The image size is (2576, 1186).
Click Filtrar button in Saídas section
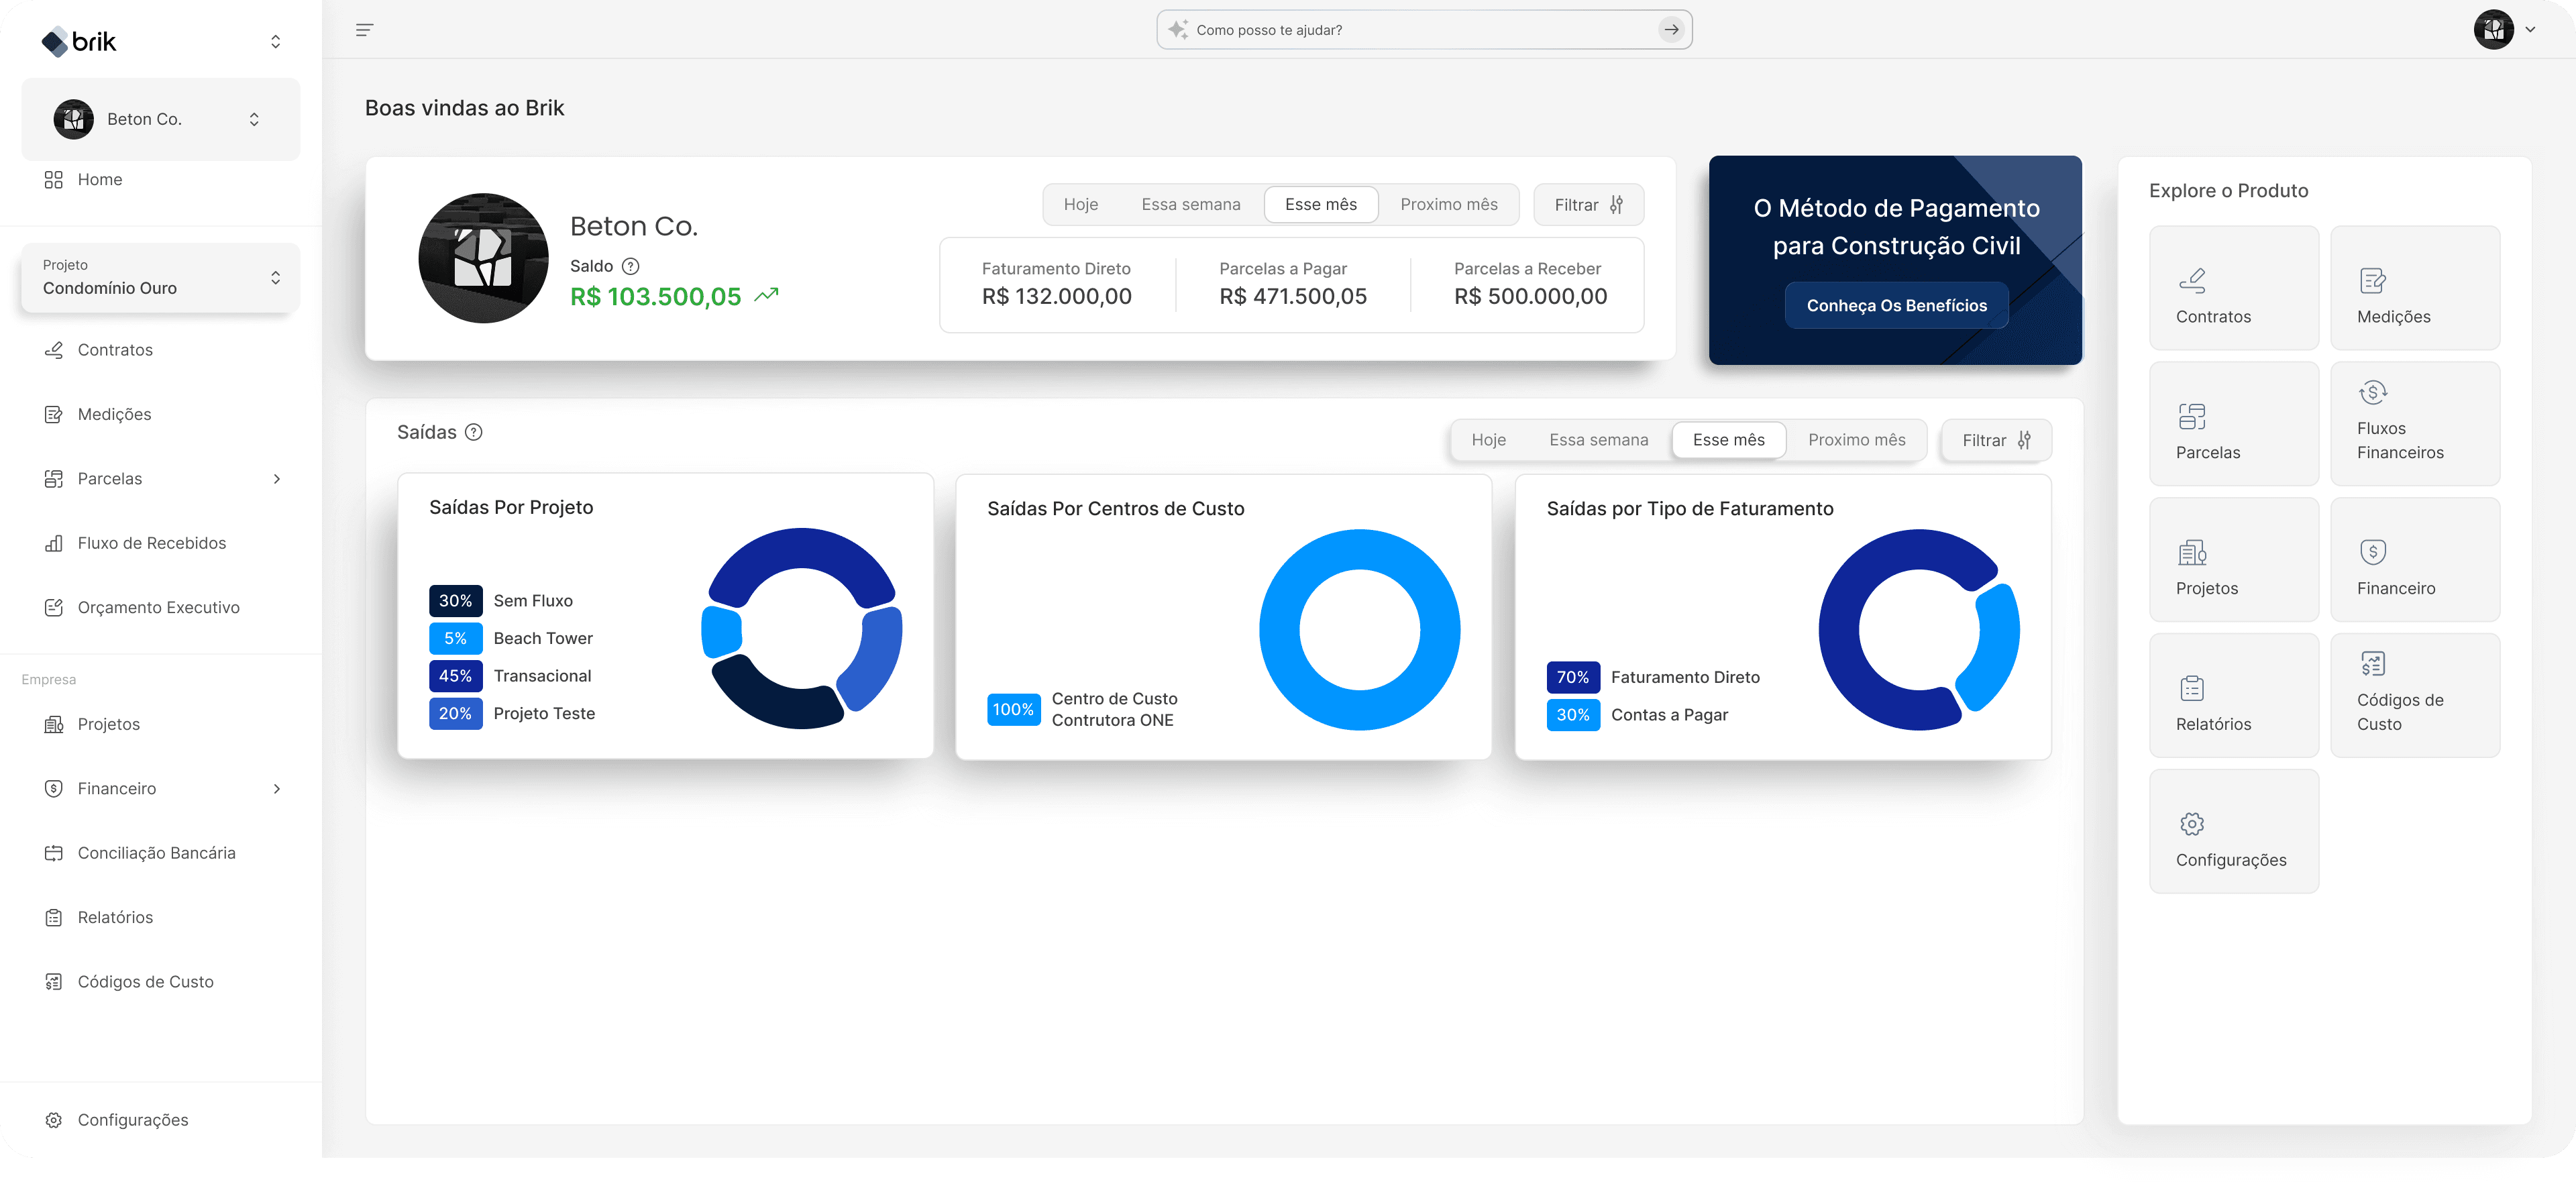pos(1995,440)
